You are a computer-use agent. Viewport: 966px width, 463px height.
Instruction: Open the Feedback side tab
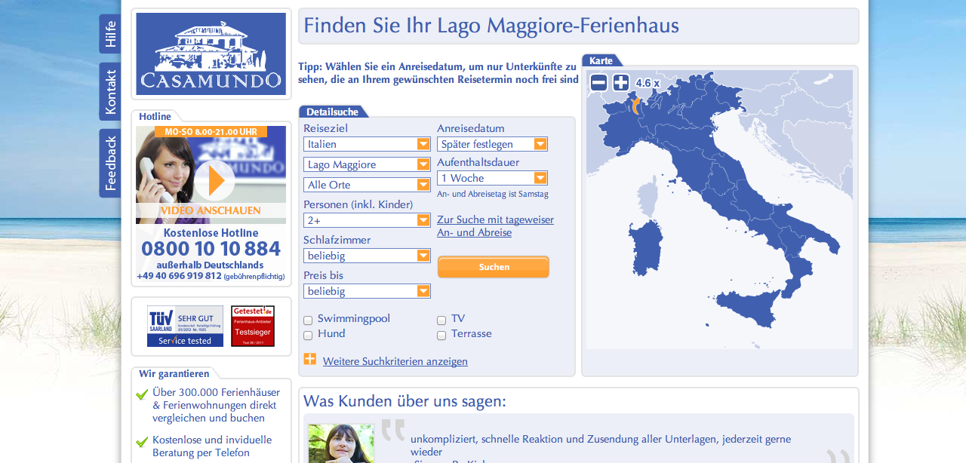110,163
